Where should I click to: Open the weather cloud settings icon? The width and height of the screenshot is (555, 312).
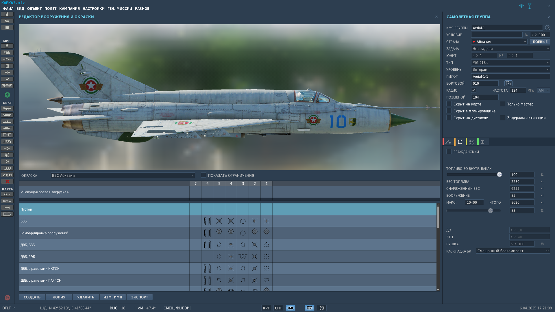coord(7,53)
